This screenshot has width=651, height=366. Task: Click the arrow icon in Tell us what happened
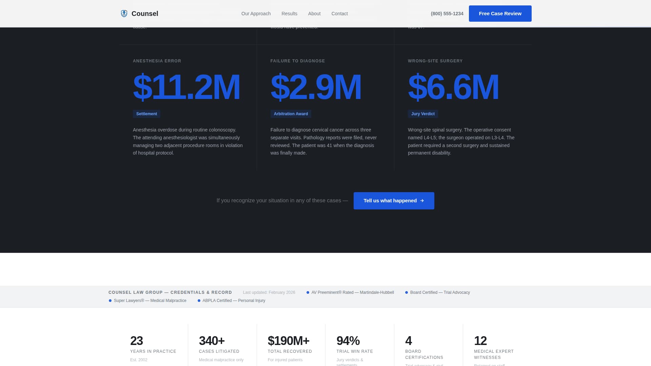coord(421,201)
